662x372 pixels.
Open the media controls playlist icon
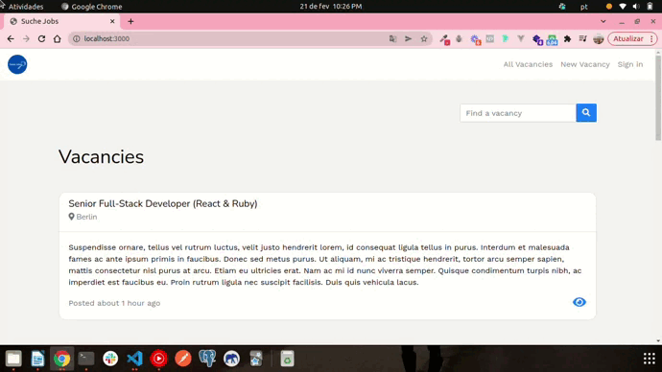pyautogui.click(x=582, y=38)
